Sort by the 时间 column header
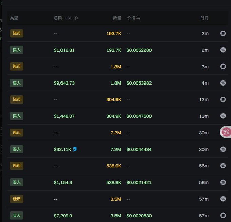The image size is (231, 222). (x=204, y=18)
